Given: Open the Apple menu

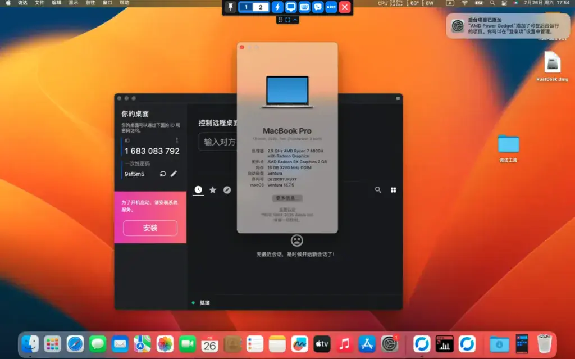Looking at the screenshot, I should (8, 3).
